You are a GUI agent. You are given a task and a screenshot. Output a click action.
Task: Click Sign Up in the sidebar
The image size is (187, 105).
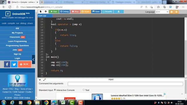[x=18, y=54]
